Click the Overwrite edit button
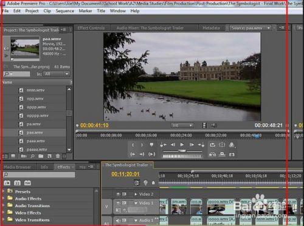This screenshot has width=304, height=226. (x=222, y=154)
